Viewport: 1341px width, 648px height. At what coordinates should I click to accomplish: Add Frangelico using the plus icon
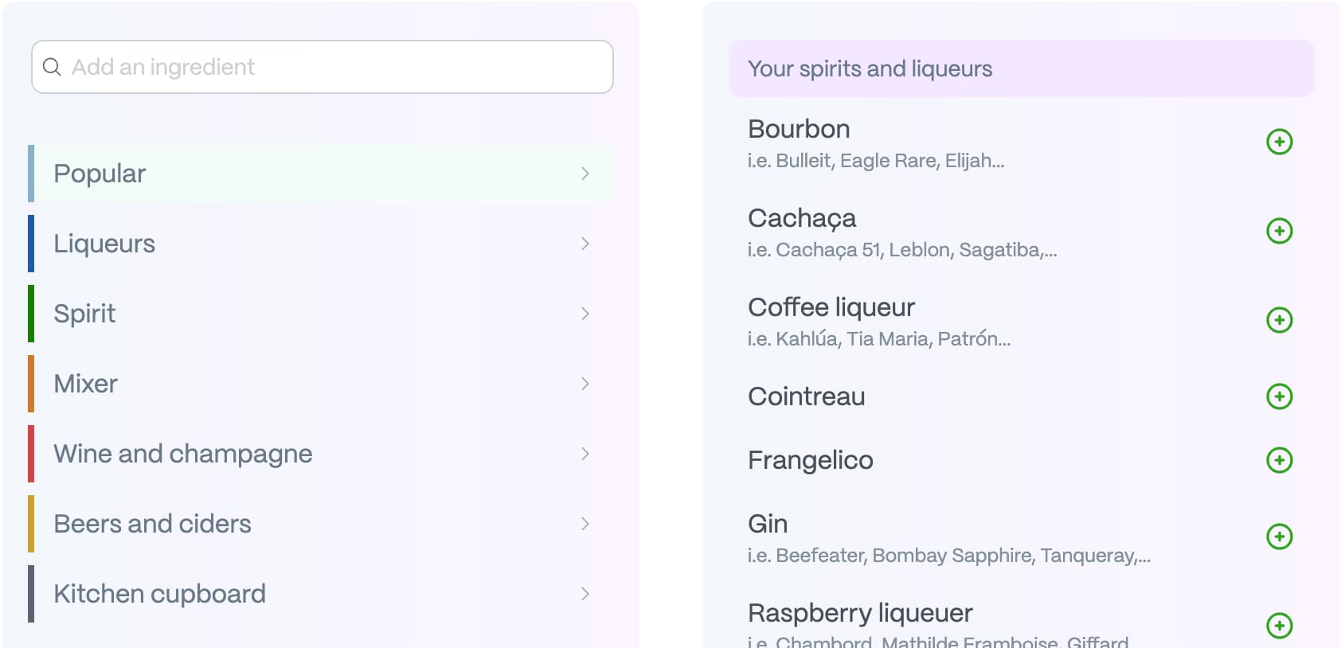(1279, 459)
